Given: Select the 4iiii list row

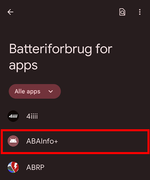Looking at the screenshot, I should click(75, 116).
